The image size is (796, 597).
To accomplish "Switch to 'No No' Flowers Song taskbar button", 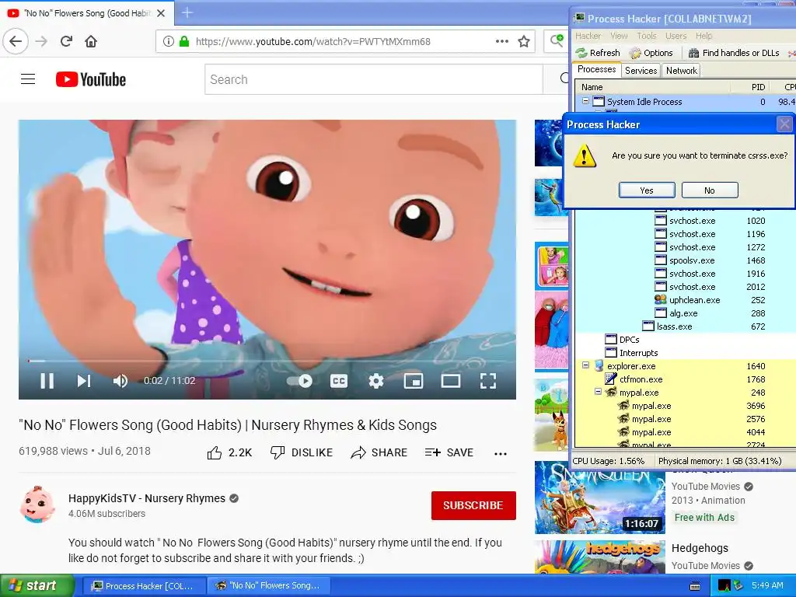I will pyautogui.click(x=268, y=586).
